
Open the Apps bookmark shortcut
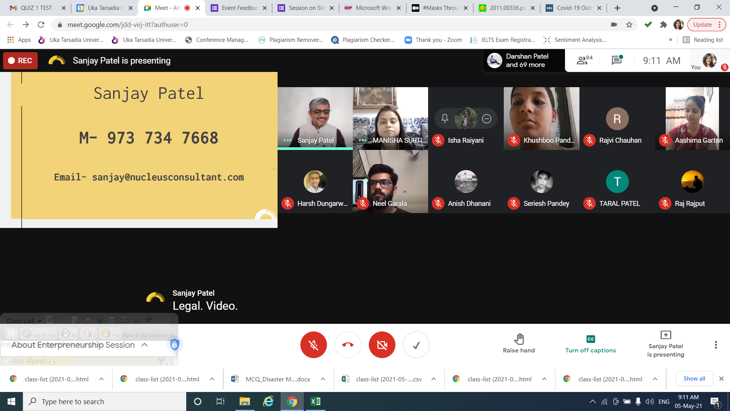(19, 40)
